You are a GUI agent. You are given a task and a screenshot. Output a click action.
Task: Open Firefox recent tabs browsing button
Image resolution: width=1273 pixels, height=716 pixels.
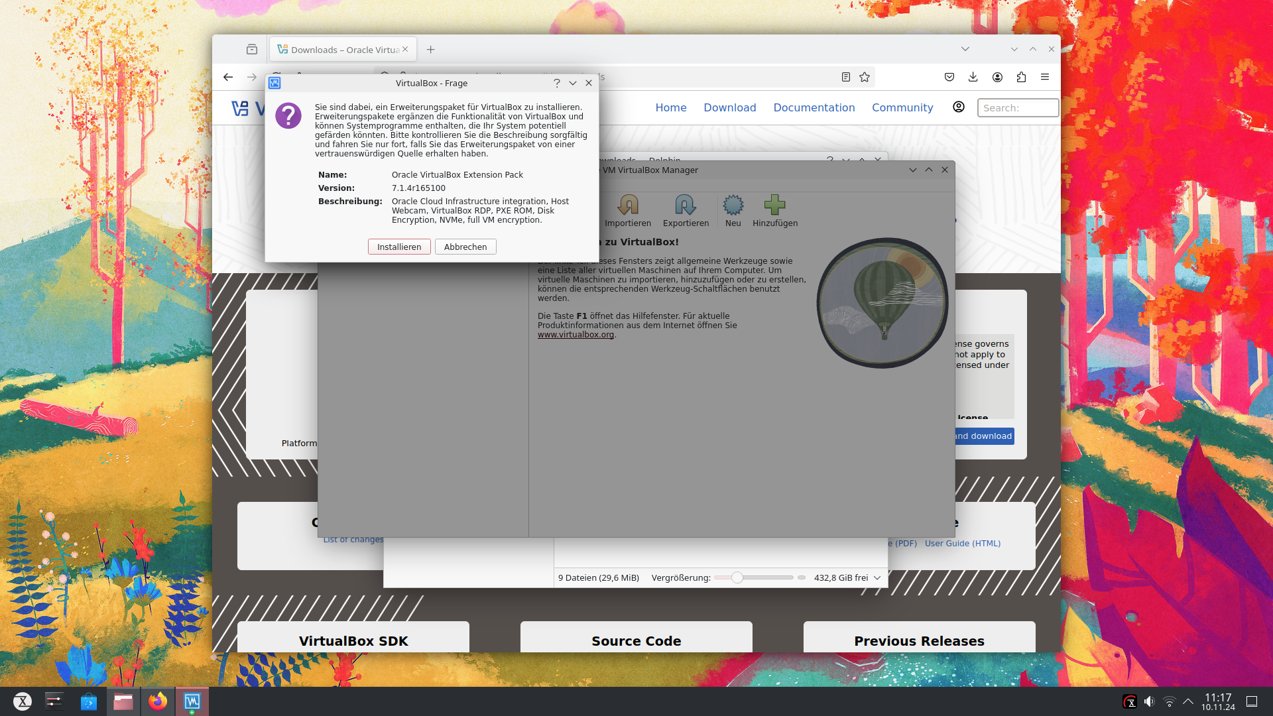(252, 50)
